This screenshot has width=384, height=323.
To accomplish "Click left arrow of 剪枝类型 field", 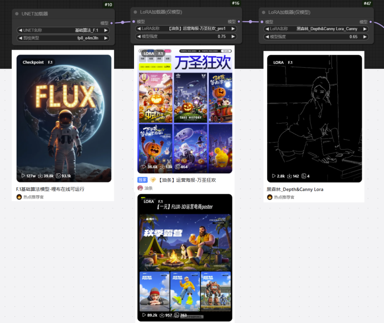I will 20,38.
